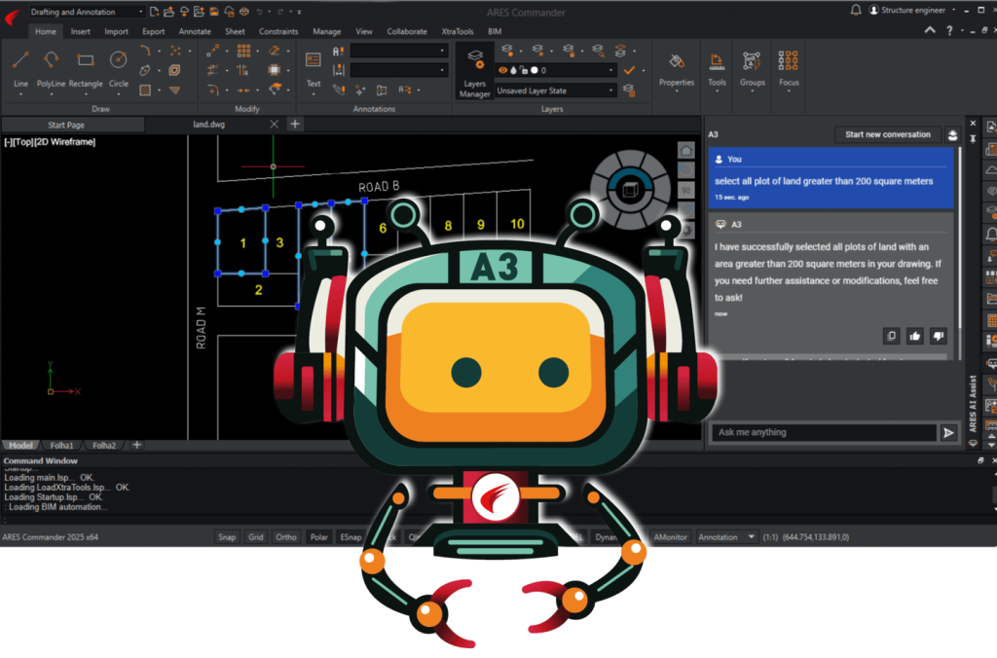Screen dimensions: 997x658
Task: Click Start new conversation button
Action: 887,134
